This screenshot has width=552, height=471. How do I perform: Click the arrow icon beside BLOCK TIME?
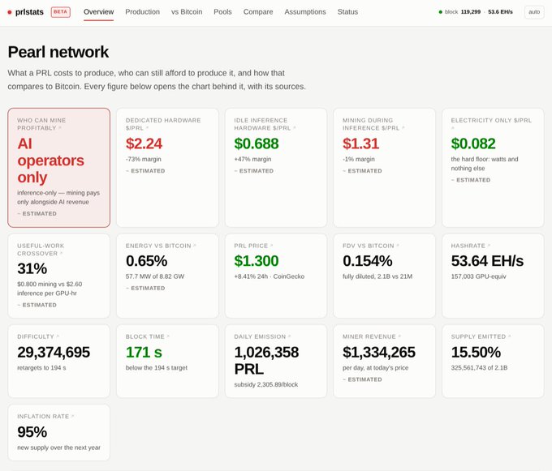pos(168,336)
